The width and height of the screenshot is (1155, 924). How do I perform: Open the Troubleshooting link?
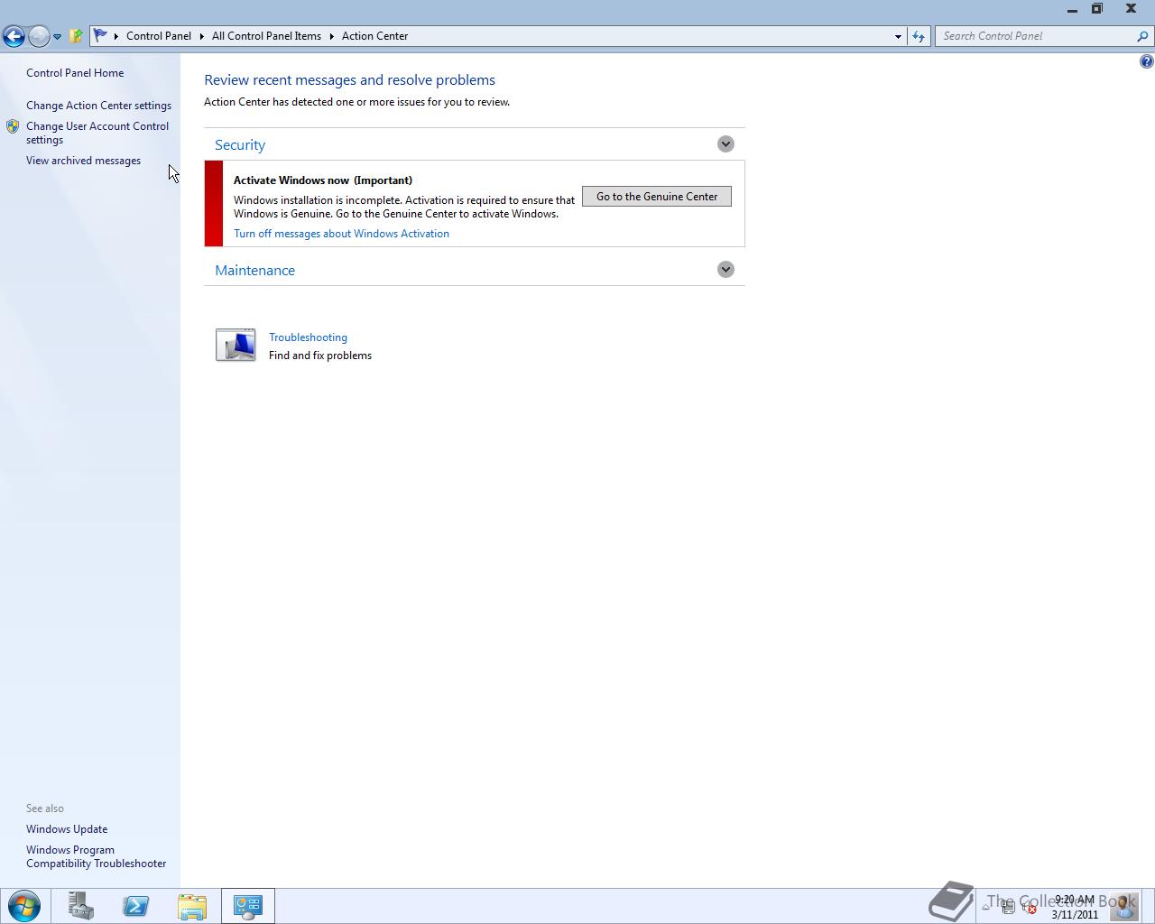(308, 337)
